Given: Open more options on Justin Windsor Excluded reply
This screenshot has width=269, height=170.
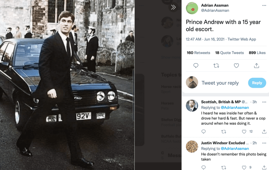Looking at the screenshot, I should (264, 143).
